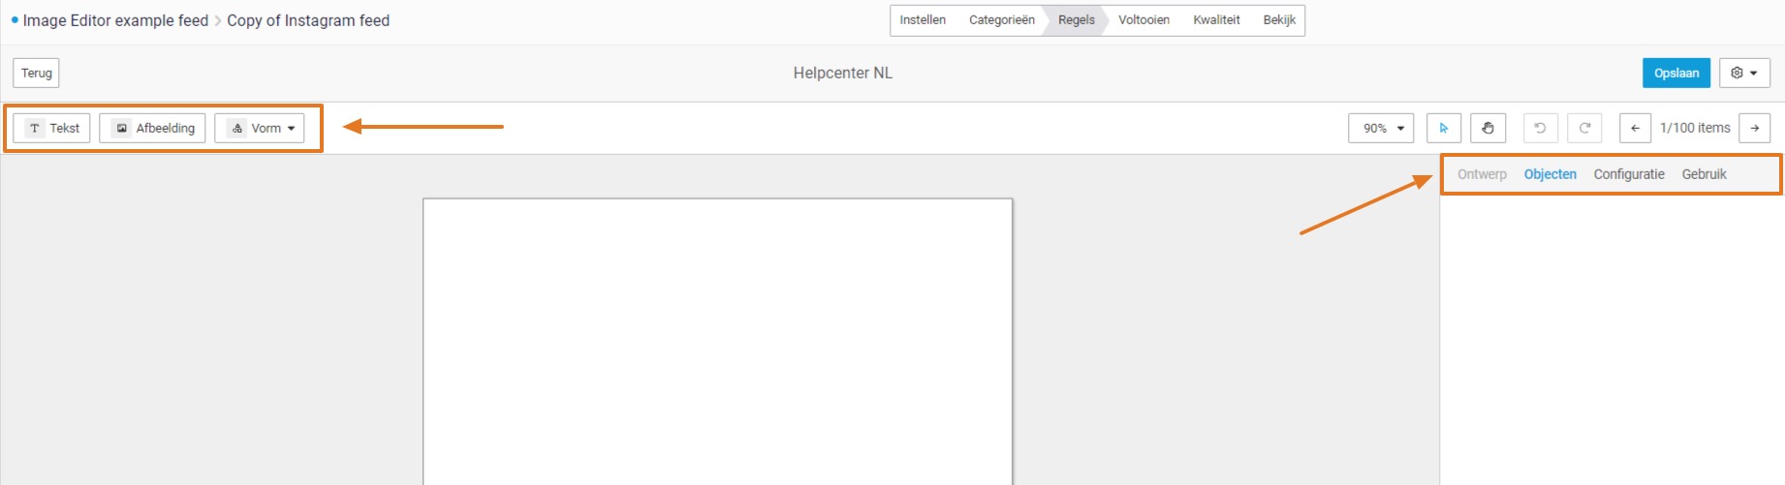Image resolution: width=1785 pixels, height=485 pixels.
Task: Click the undo arrow icon
Action: pyautogui.click(x=1540, y=128)
